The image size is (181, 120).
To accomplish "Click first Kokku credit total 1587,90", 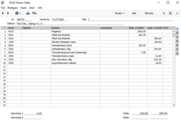I will coord(159,113).
